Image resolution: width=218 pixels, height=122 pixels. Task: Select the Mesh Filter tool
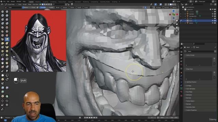[2, 88]
